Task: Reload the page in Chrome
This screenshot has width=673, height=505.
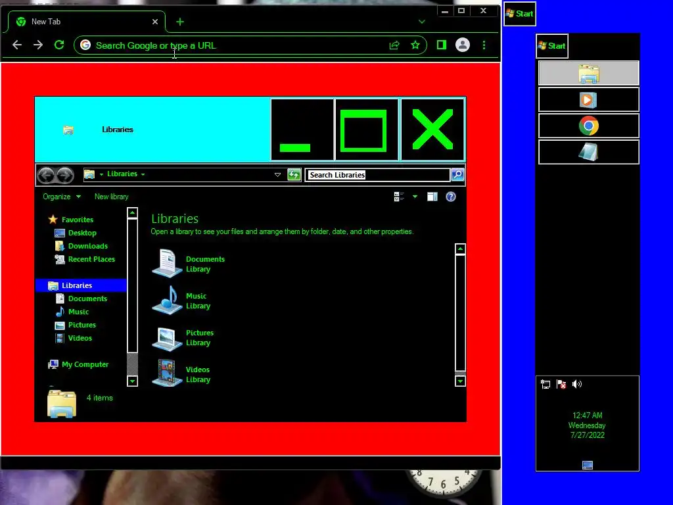Action: 59,45
